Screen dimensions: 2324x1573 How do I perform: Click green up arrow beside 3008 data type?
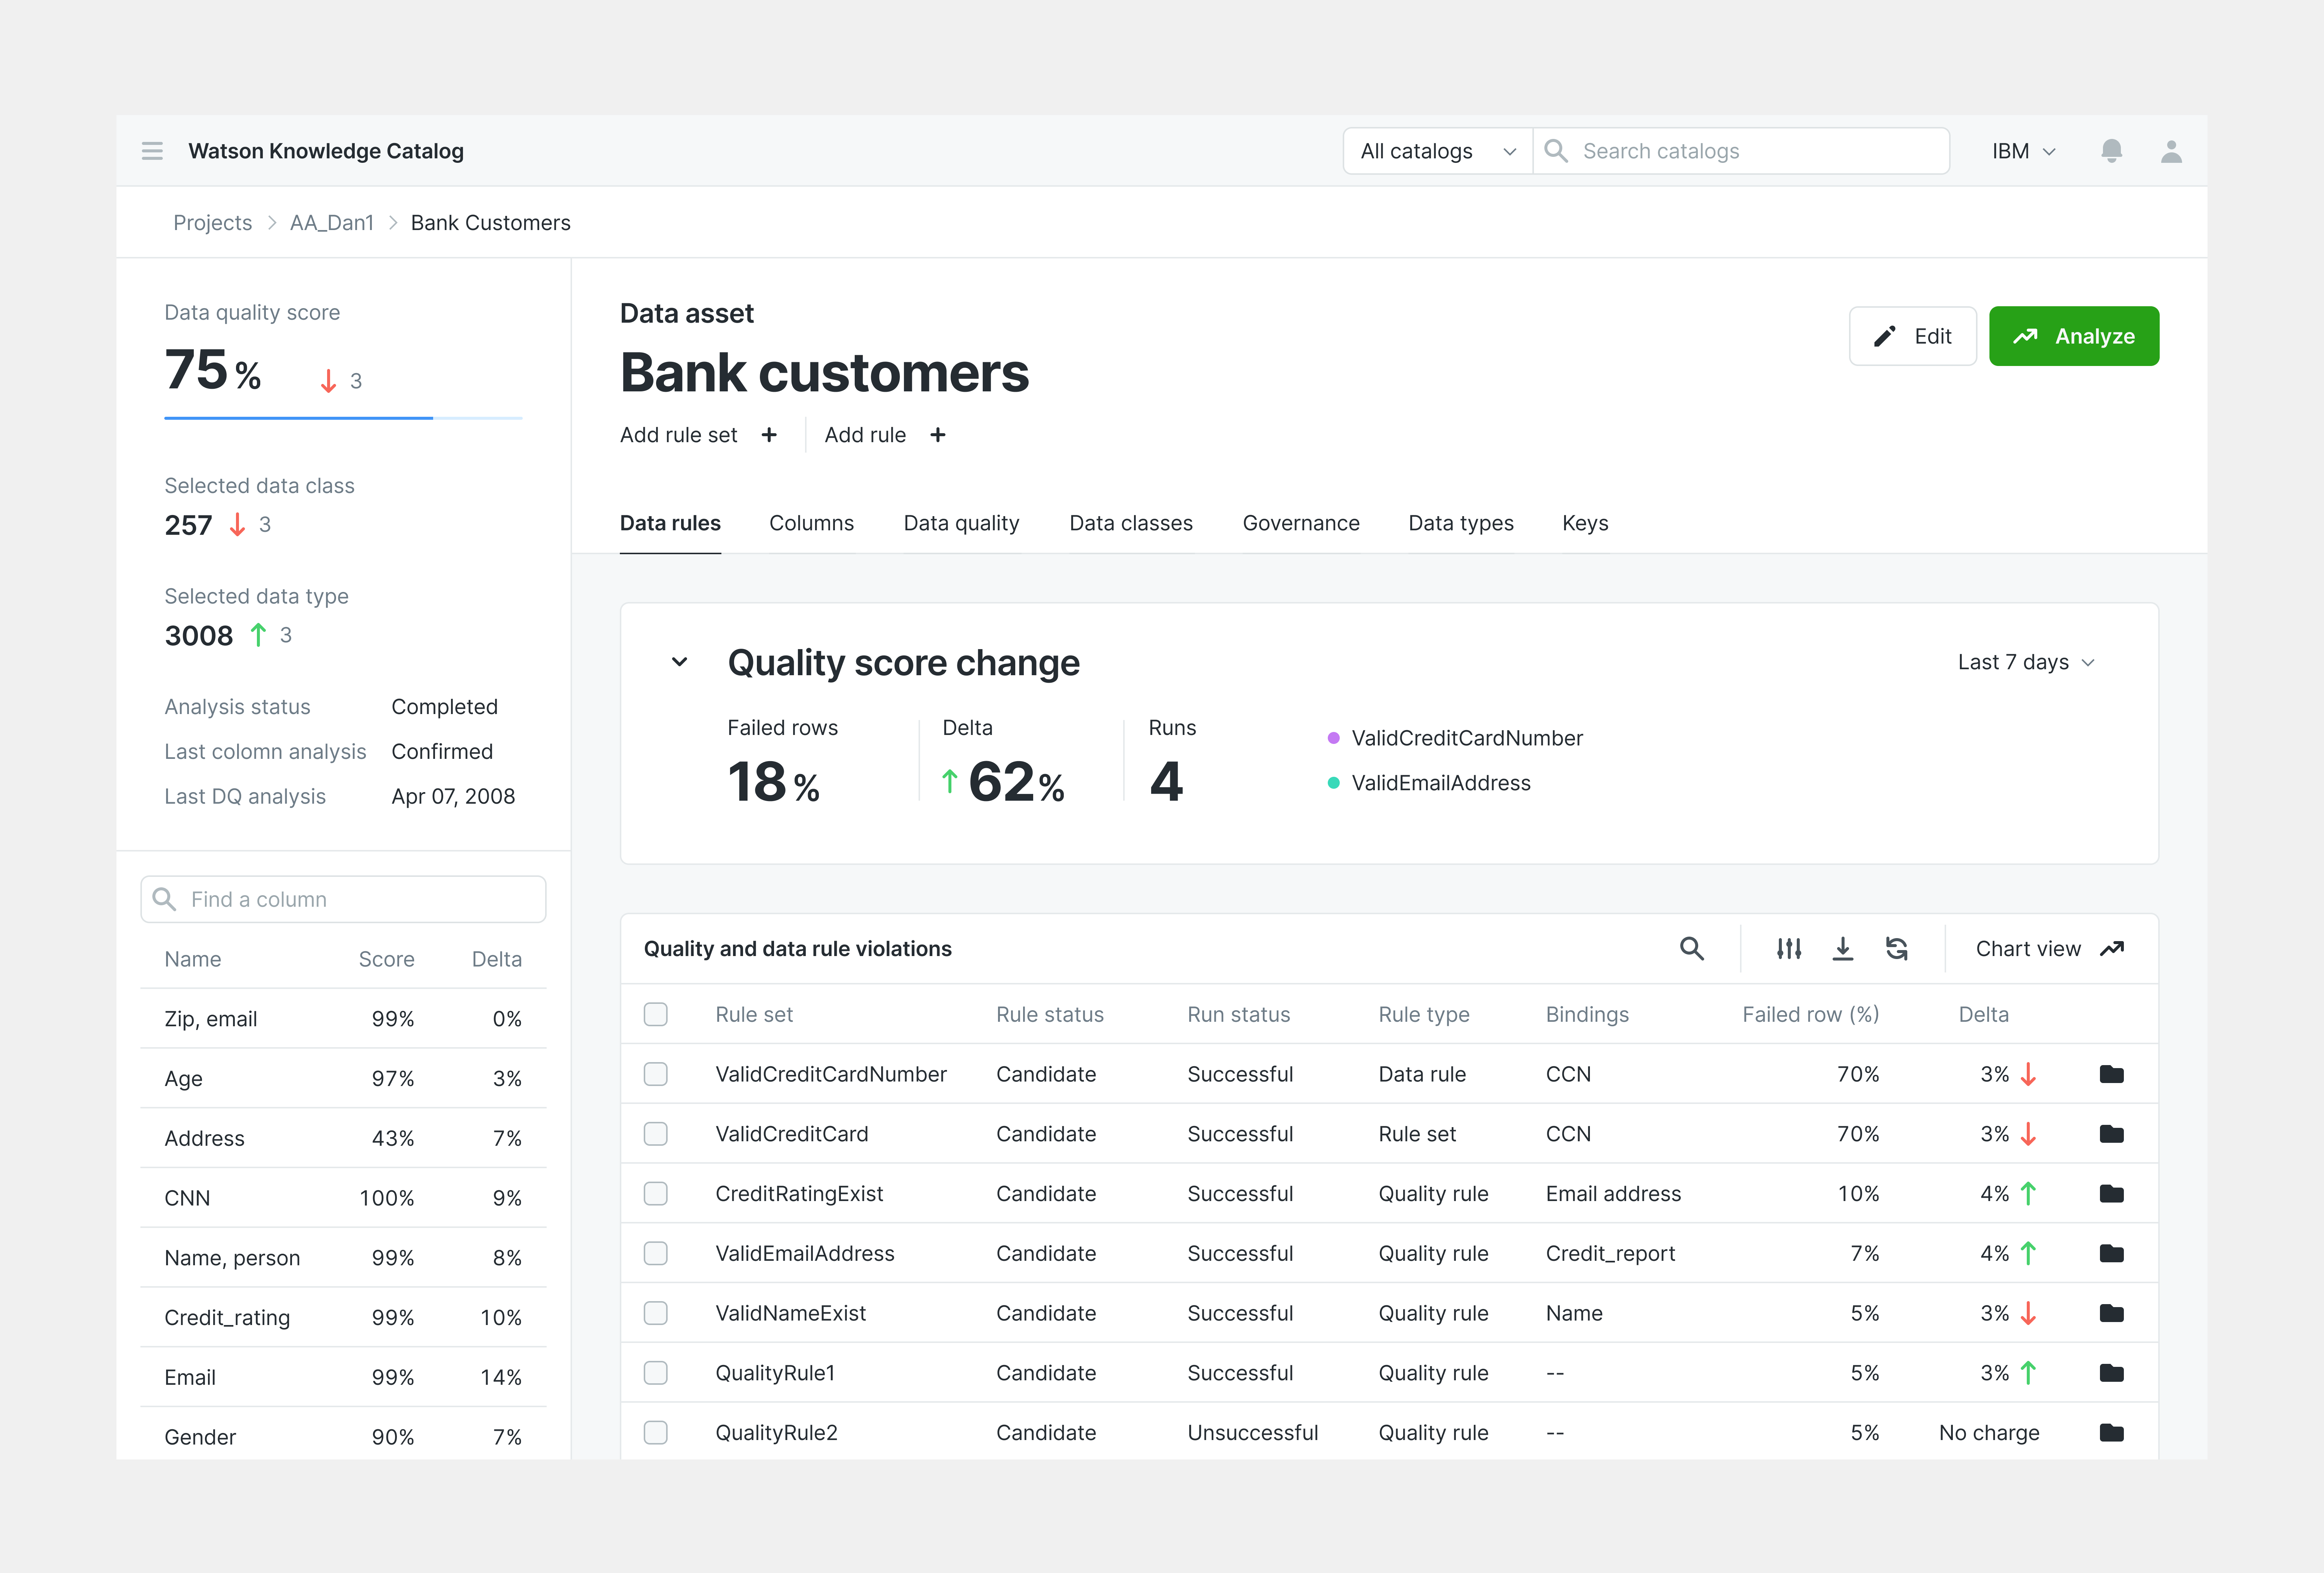[x=258, y=635]
